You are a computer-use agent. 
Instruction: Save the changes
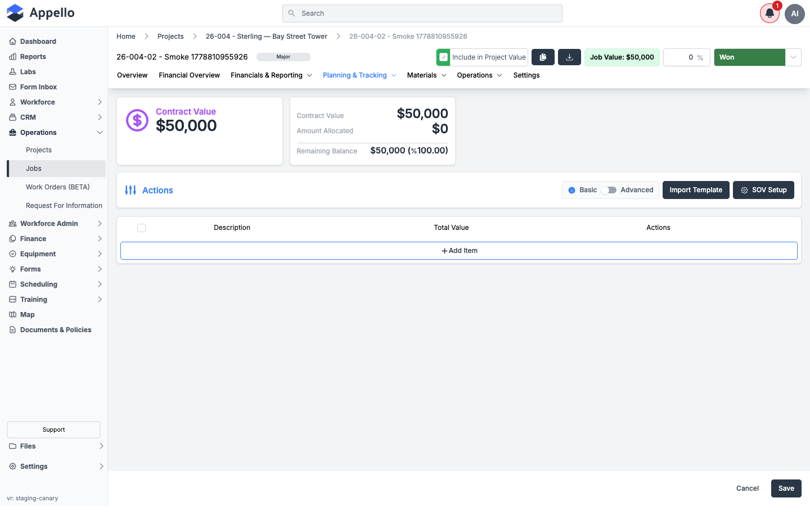pyautogui.click(x=786, y=488)
